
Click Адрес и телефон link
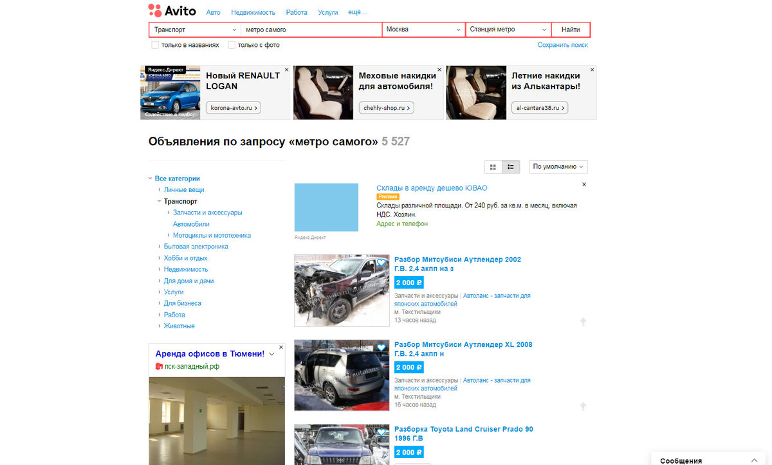pos(402,224)
